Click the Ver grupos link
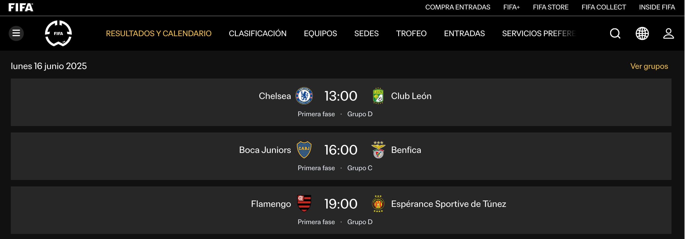This screenshot has height=239, width=685. coord(649,66)
